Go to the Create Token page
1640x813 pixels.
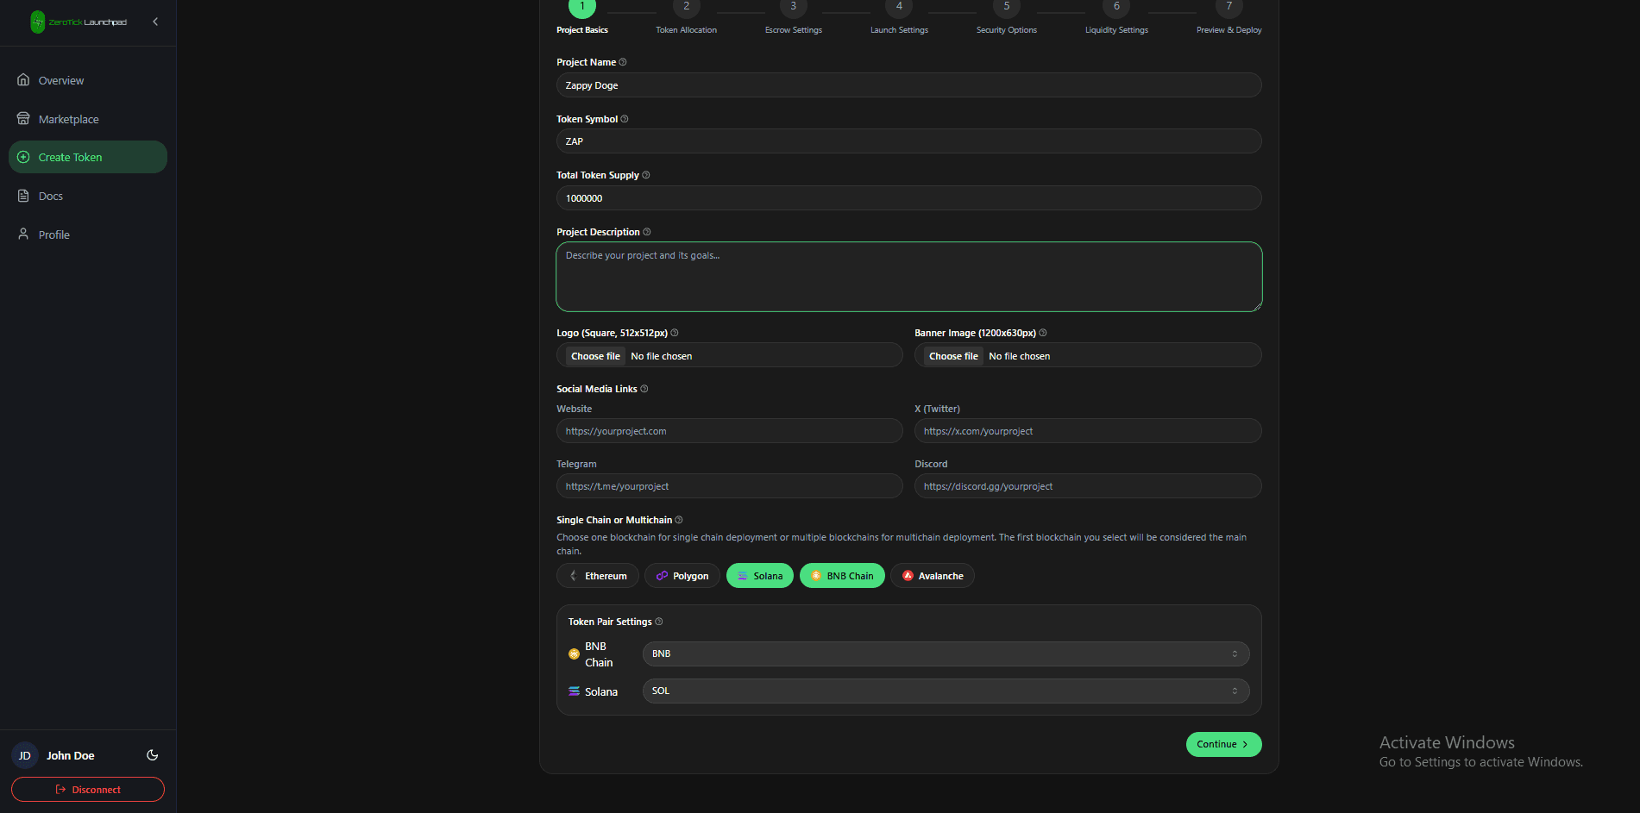(88, 157)
